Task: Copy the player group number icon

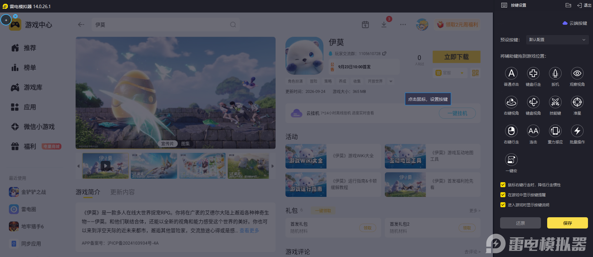Action: (x=384, y=54)
